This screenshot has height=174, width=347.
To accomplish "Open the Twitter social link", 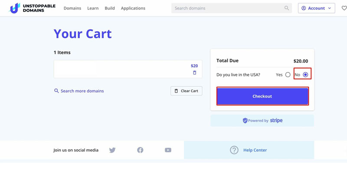I will (x=112, y=150).
